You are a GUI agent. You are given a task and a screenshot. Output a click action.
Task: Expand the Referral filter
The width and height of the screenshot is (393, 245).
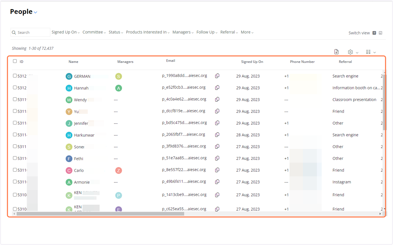(229, 32)
